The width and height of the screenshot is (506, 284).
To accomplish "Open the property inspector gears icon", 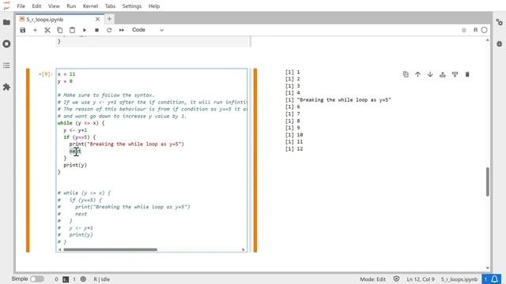I will click(x=499, y=22).
